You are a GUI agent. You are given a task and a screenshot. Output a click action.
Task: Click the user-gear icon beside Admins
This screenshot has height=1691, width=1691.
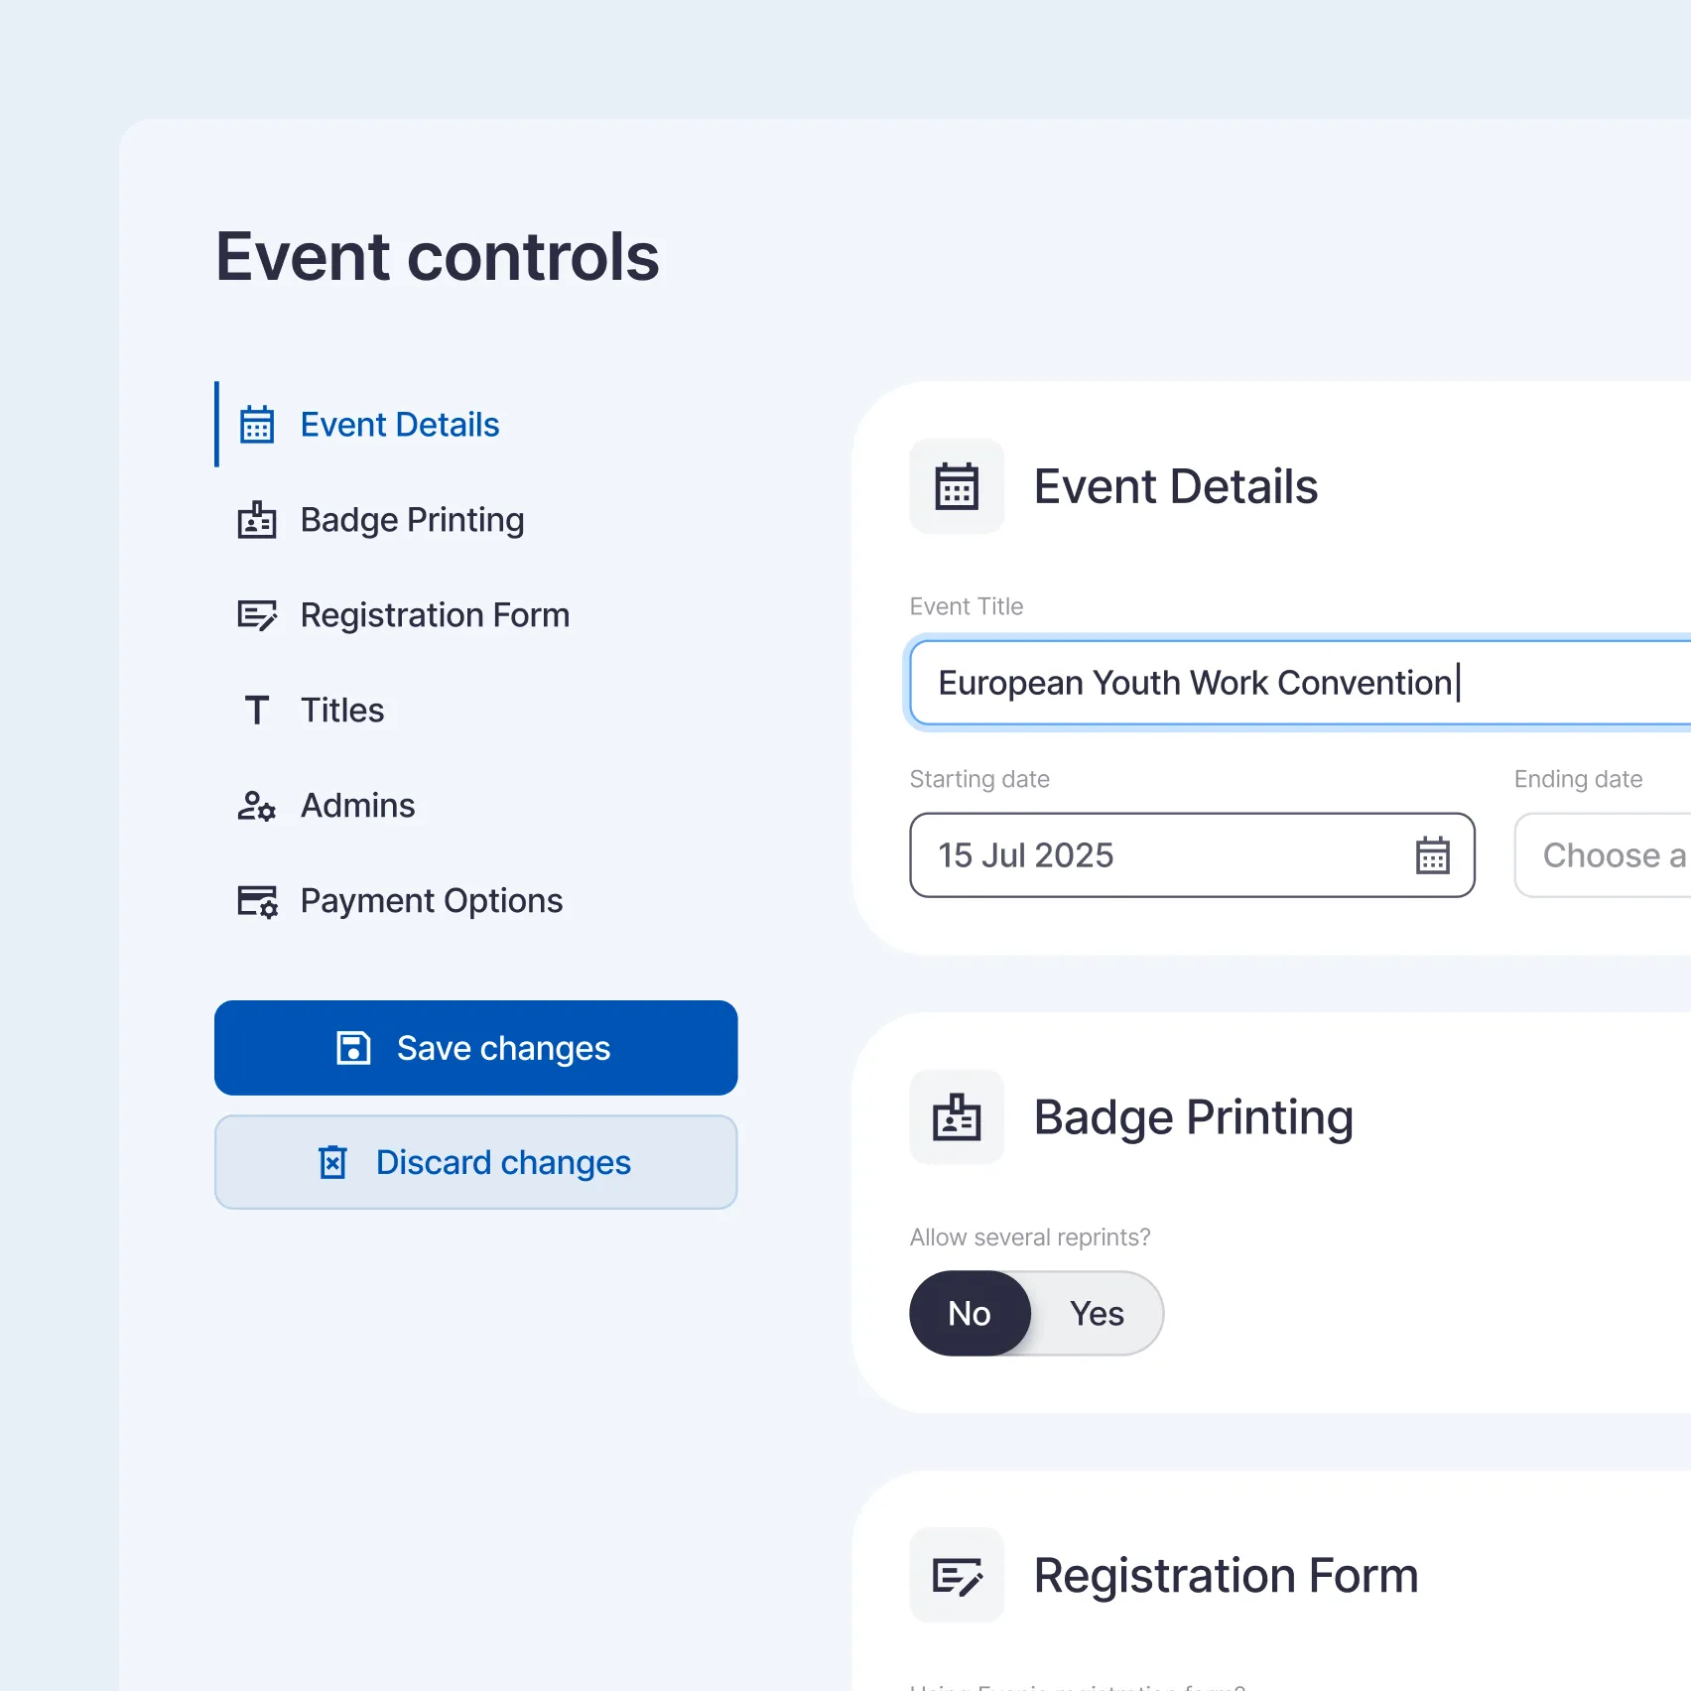point(257,806)
